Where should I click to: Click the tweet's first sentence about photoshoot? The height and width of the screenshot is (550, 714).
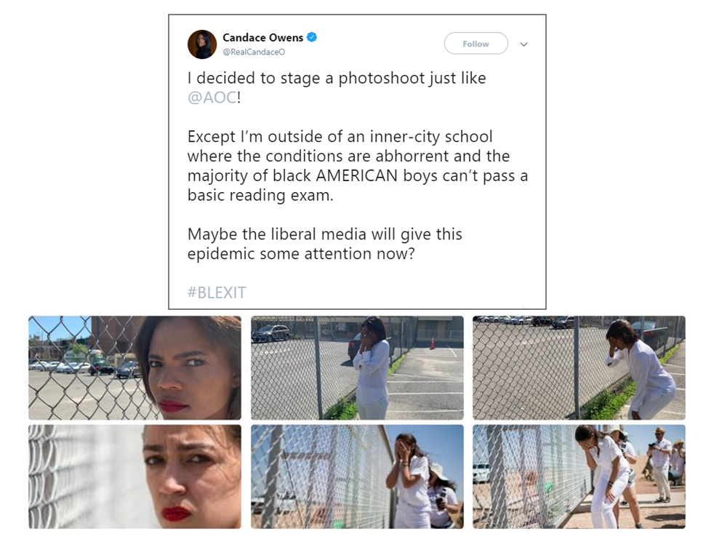point(337,87)
